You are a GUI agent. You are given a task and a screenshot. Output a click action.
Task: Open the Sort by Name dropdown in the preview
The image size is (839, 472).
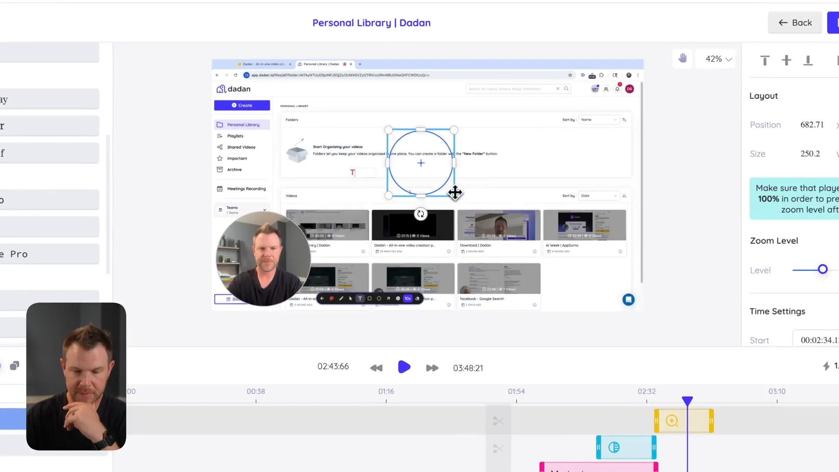pyautogui.click(x=599, y=120)
